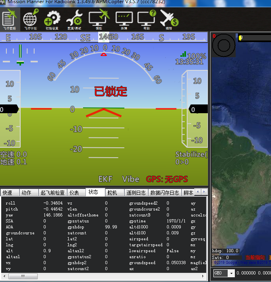Select the 仪表 (Gauges) tab
This screenshot has height=282, width=271.
point(74,193)
